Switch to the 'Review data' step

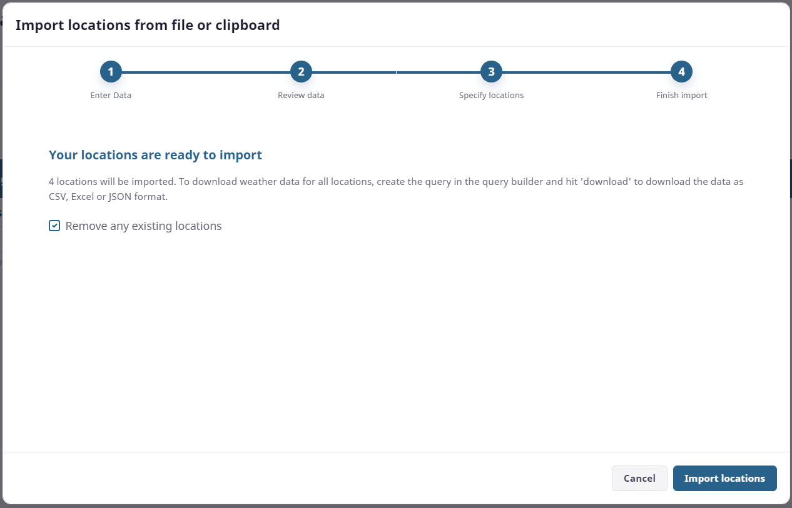(x=301, y=96)
